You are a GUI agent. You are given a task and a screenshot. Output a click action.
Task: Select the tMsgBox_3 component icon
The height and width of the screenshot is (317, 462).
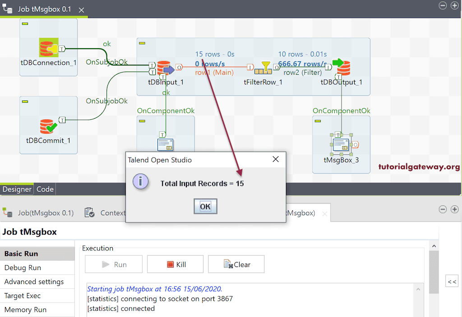[x=341, y=144]
